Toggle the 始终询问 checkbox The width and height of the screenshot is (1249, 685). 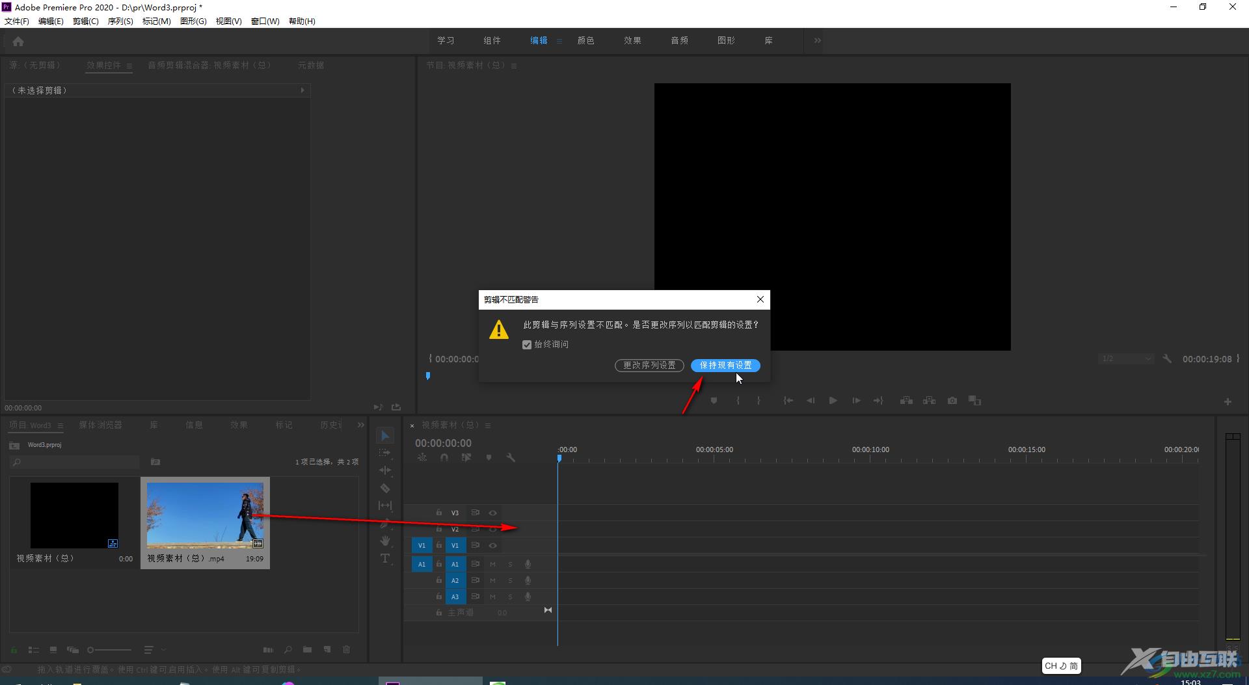[x=527, y=345]
